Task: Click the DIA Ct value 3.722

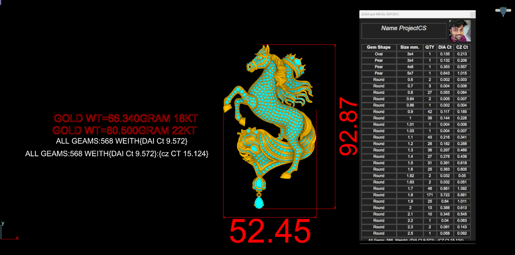Action: (445, 195)
